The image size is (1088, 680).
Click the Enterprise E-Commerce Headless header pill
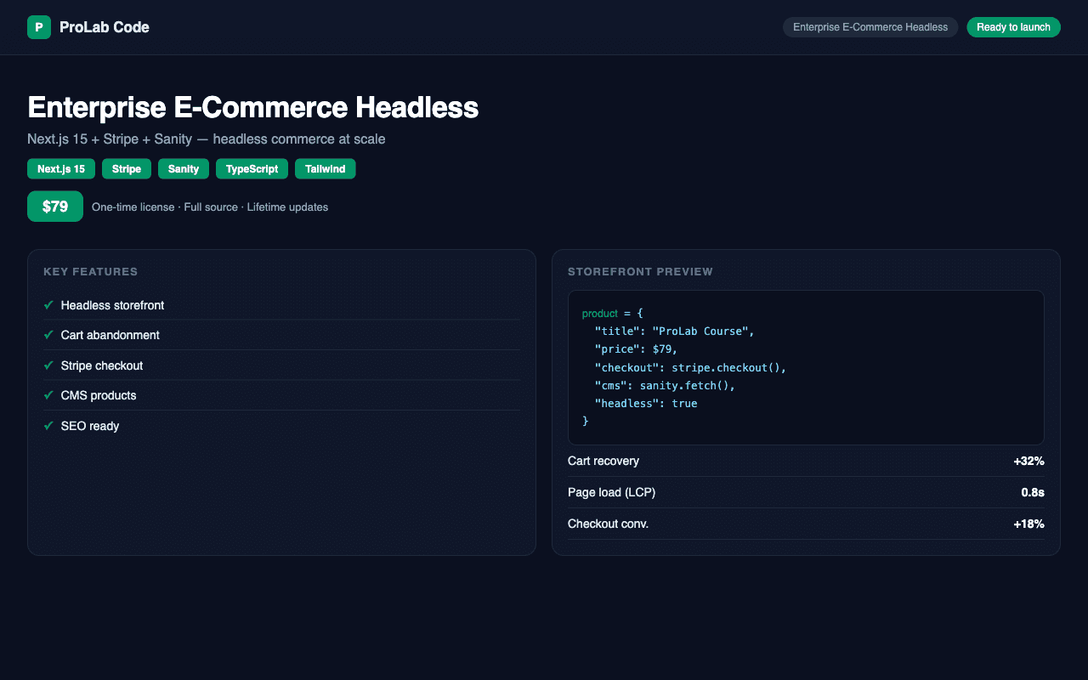coord(870,27)
